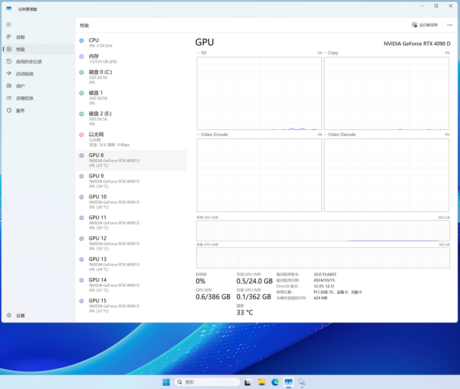Select 磁盘 2 (E:) entry
Screen dimensions: 460x389
131,119
